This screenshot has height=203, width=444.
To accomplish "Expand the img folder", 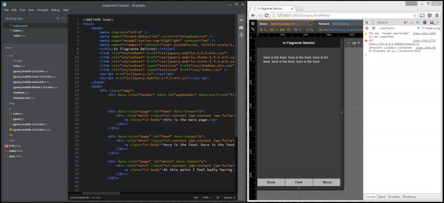I will pyautogui.click(x=7, y=103).
